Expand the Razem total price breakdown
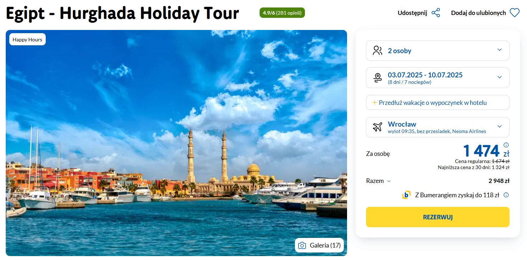Viewport: 527px width, 260px height. pyautogui.click(x=378, y=181)
